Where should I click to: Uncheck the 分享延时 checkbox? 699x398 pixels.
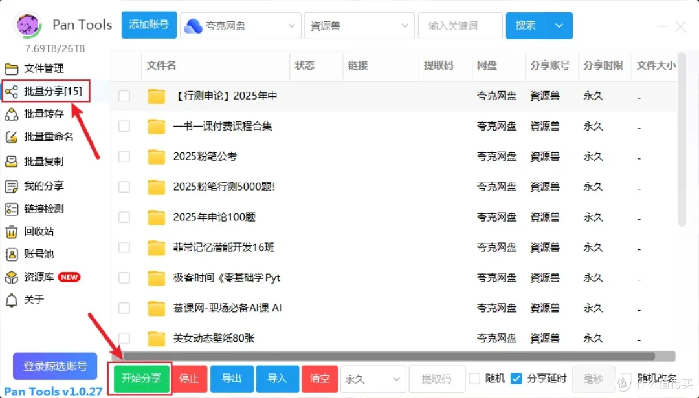(516, 379)
